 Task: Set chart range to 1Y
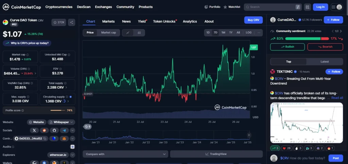231,33
